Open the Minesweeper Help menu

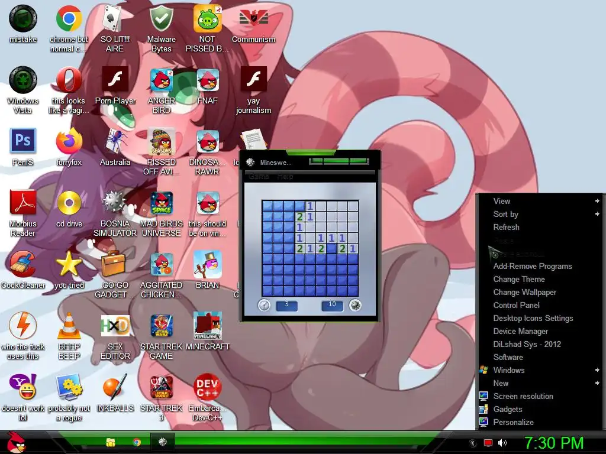tap(285, 176)
